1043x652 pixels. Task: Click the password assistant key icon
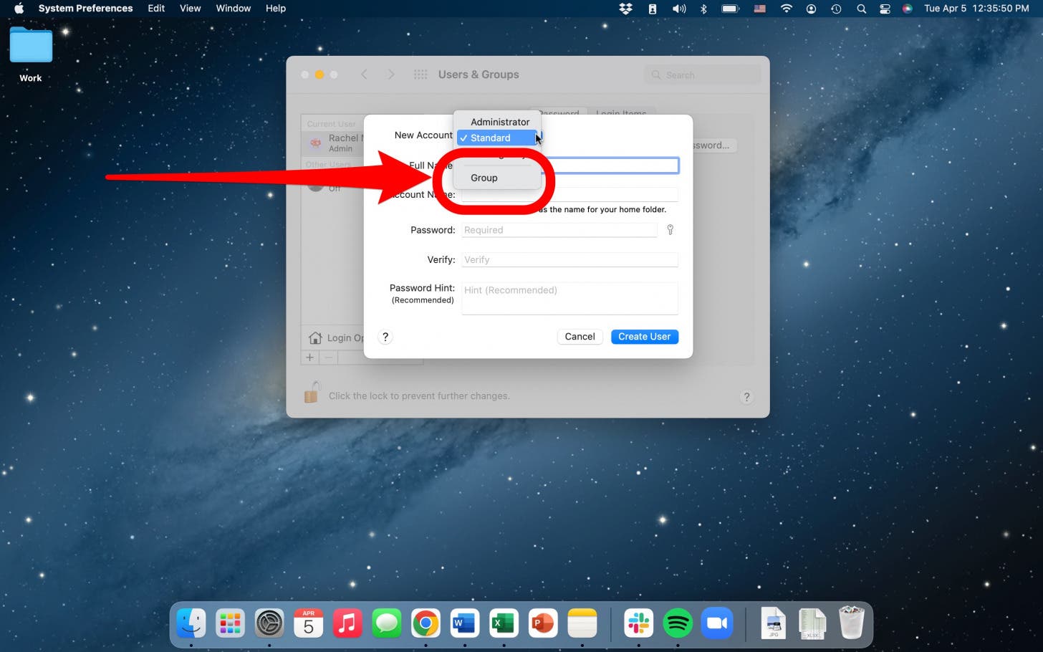pos(670,230)
